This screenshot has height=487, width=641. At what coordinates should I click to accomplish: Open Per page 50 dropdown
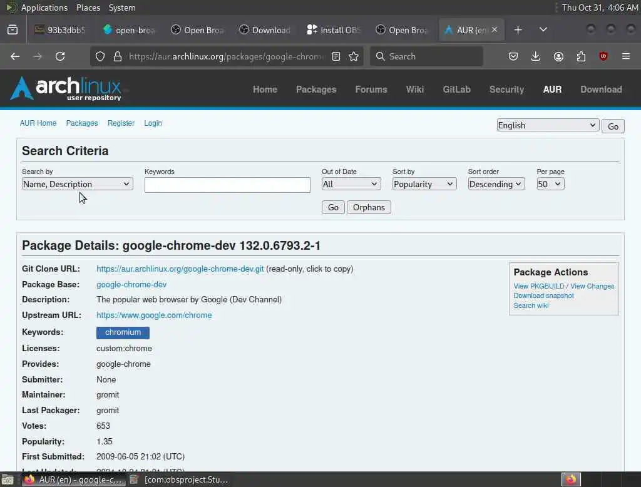pos(550,184)
